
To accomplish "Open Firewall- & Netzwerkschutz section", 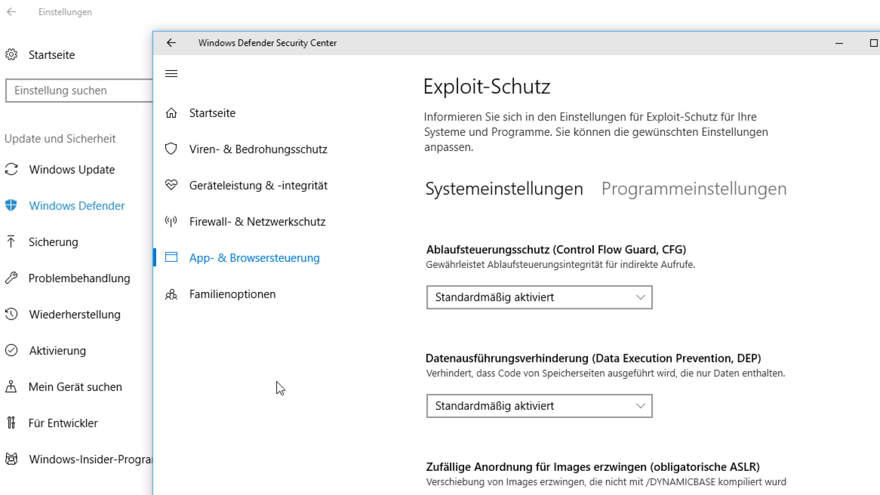I will 257,222.
